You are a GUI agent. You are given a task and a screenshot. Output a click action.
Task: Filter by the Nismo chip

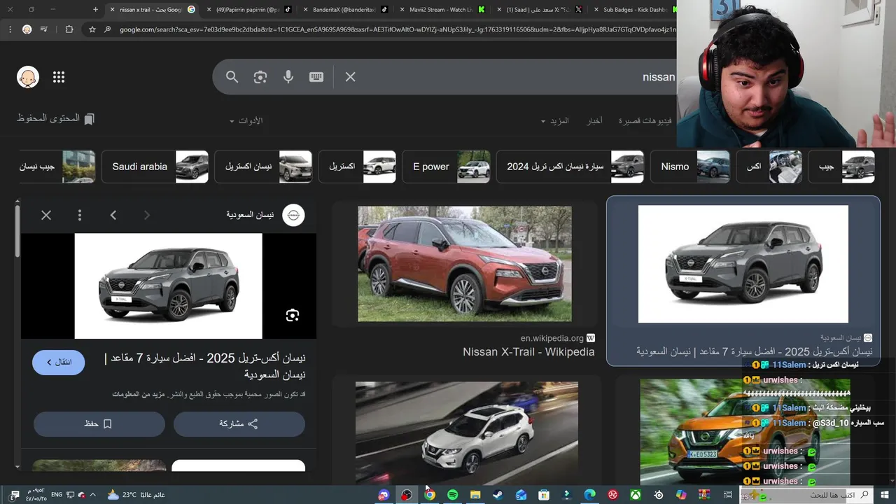(689, 167)
